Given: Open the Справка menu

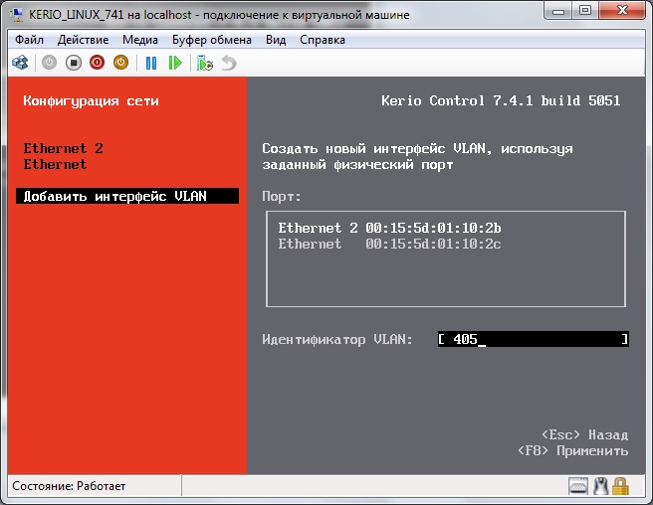Looking at the screenshot, I should tap(323, 40).
